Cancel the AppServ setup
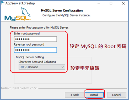Screen dimensions: 129x100 point(116,95)
